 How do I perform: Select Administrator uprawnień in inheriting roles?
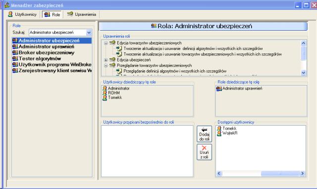coord(242,88)
